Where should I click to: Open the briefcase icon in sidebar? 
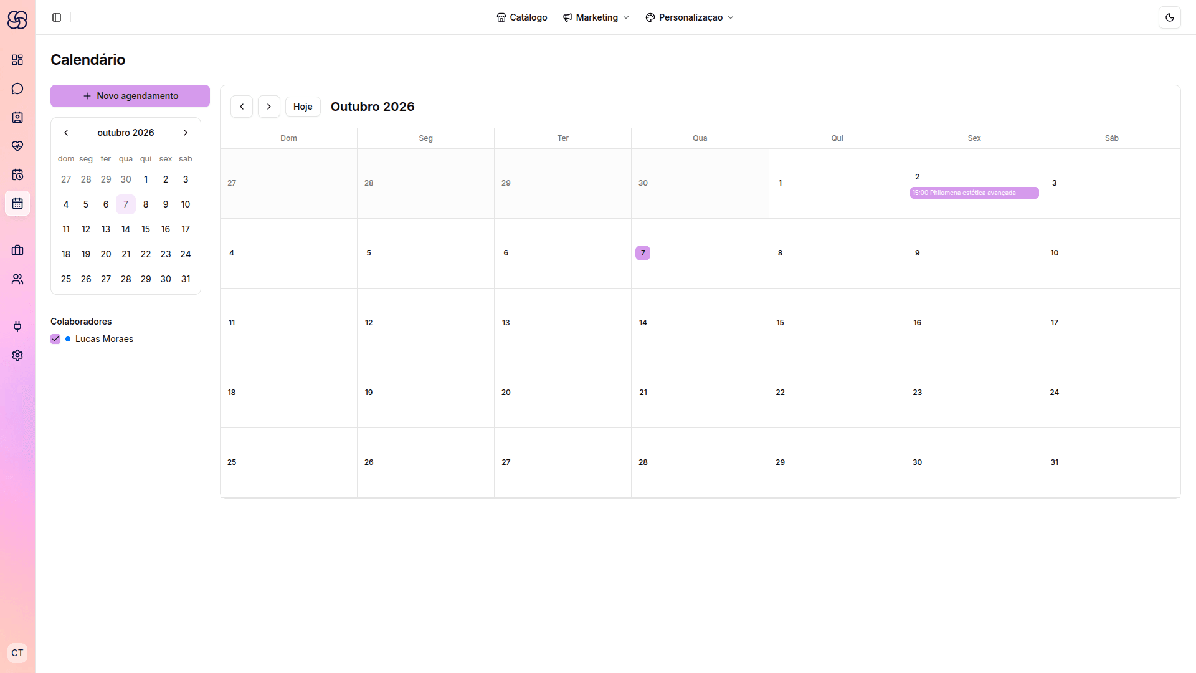17,251
